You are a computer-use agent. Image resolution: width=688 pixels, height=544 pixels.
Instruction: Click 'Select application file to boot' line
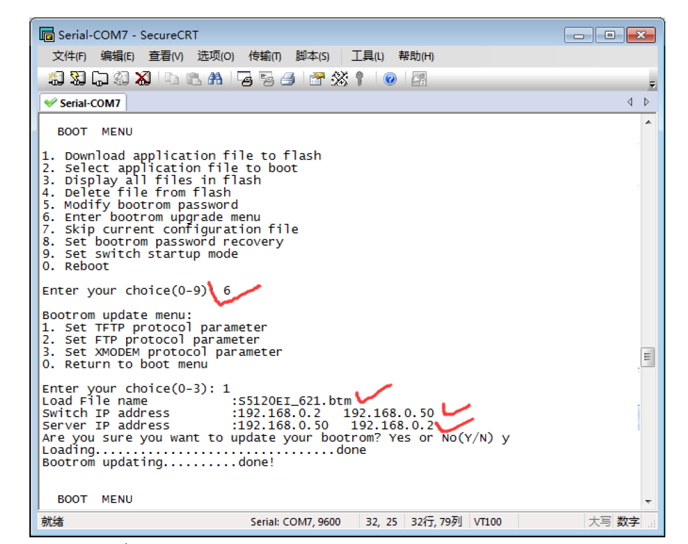pyautogui.click(x=169, y=168)
